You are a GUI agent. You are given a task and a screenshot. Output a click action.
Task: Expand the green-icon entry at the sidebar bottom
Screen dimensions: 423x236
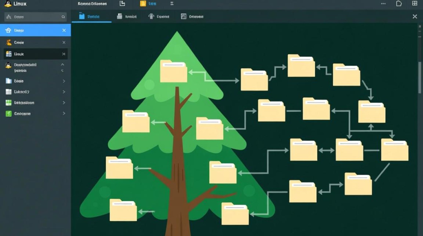point(64,113)
